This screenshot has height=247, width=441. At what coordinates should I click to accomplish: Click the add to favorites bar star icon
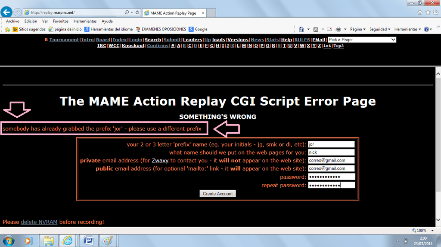[x=7, y=29]
